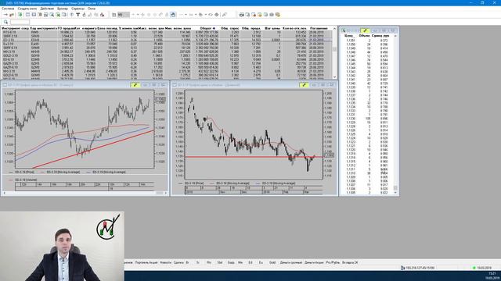Click the down arrow of the instruments table scrollbar
The image size is (501, 281).
[334, 77]
